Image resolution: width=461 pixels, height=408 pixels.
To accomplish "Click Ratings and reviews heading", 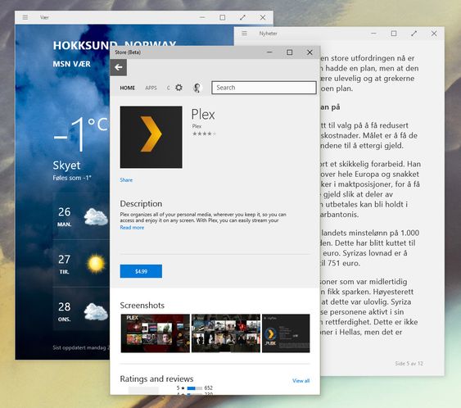I will pos(156,379).
